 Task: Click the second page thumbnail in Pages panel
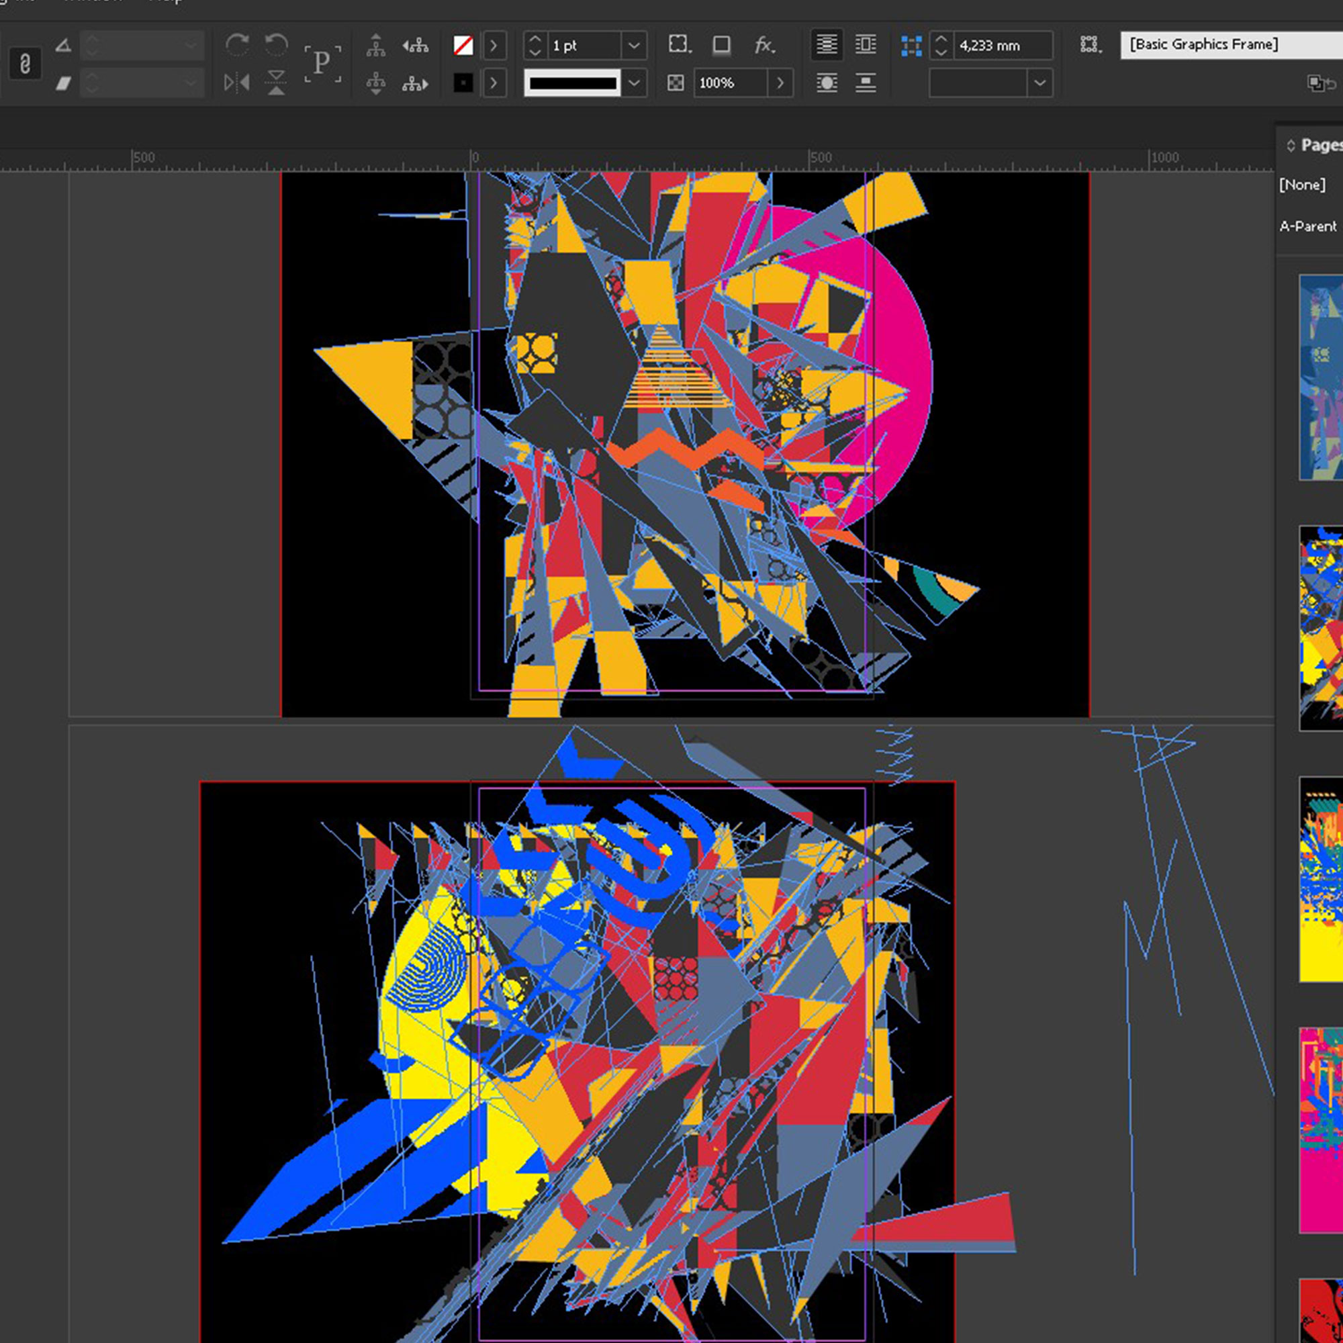click(x=1321, y=628)
